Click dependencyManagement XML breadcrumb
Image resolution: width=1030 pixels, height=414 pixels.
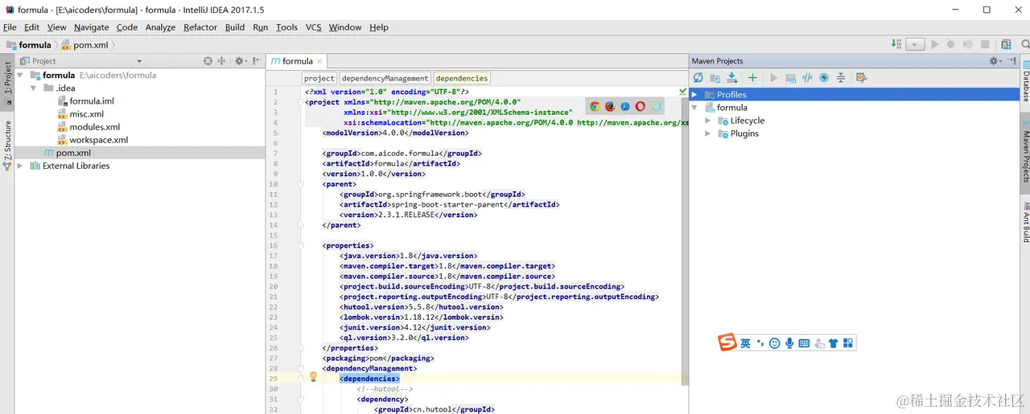pos(385,78)
